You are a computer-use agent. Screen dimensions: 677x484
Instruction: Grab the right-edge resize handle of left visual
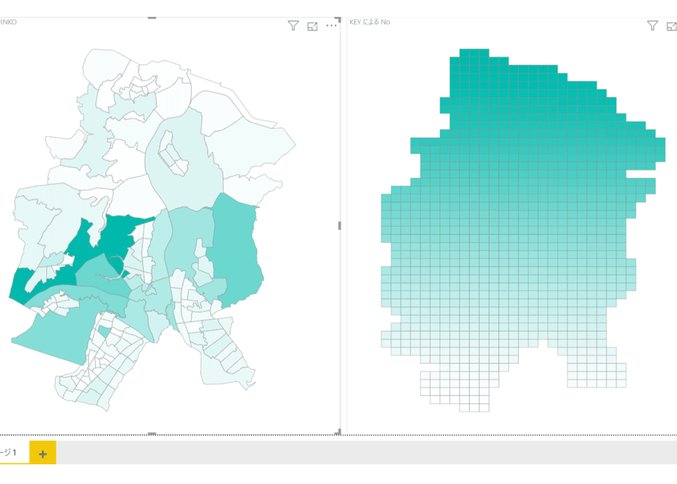pos(339,226)
